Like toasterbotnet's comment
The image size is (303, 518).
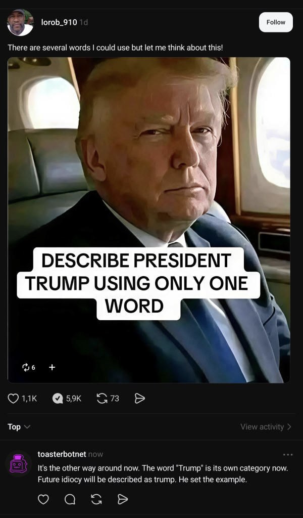[43, 499]
